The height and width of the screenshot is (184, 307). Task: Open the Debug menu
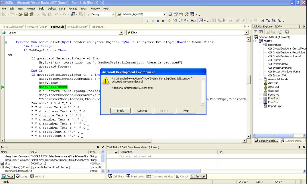point(52,9)
